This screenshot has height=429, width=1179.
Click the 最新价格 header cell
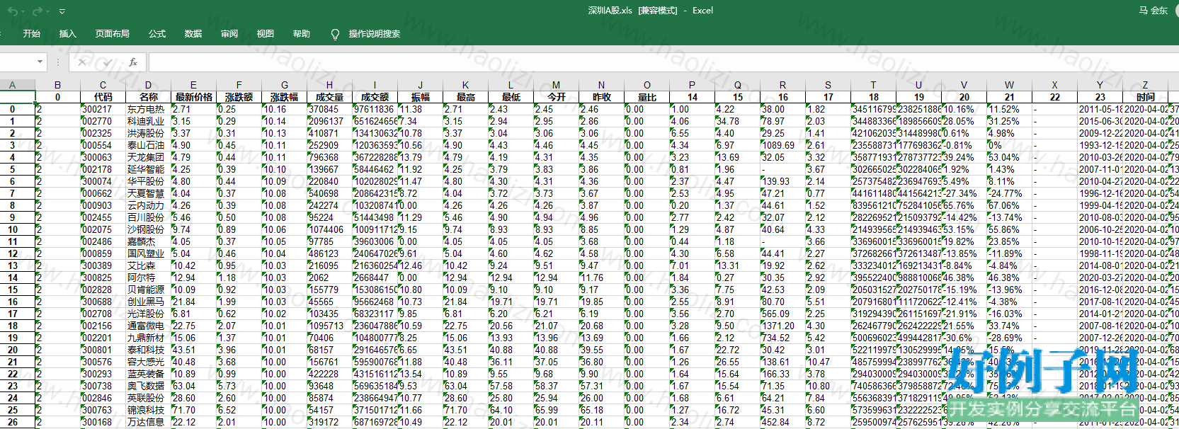pos(193,97)
